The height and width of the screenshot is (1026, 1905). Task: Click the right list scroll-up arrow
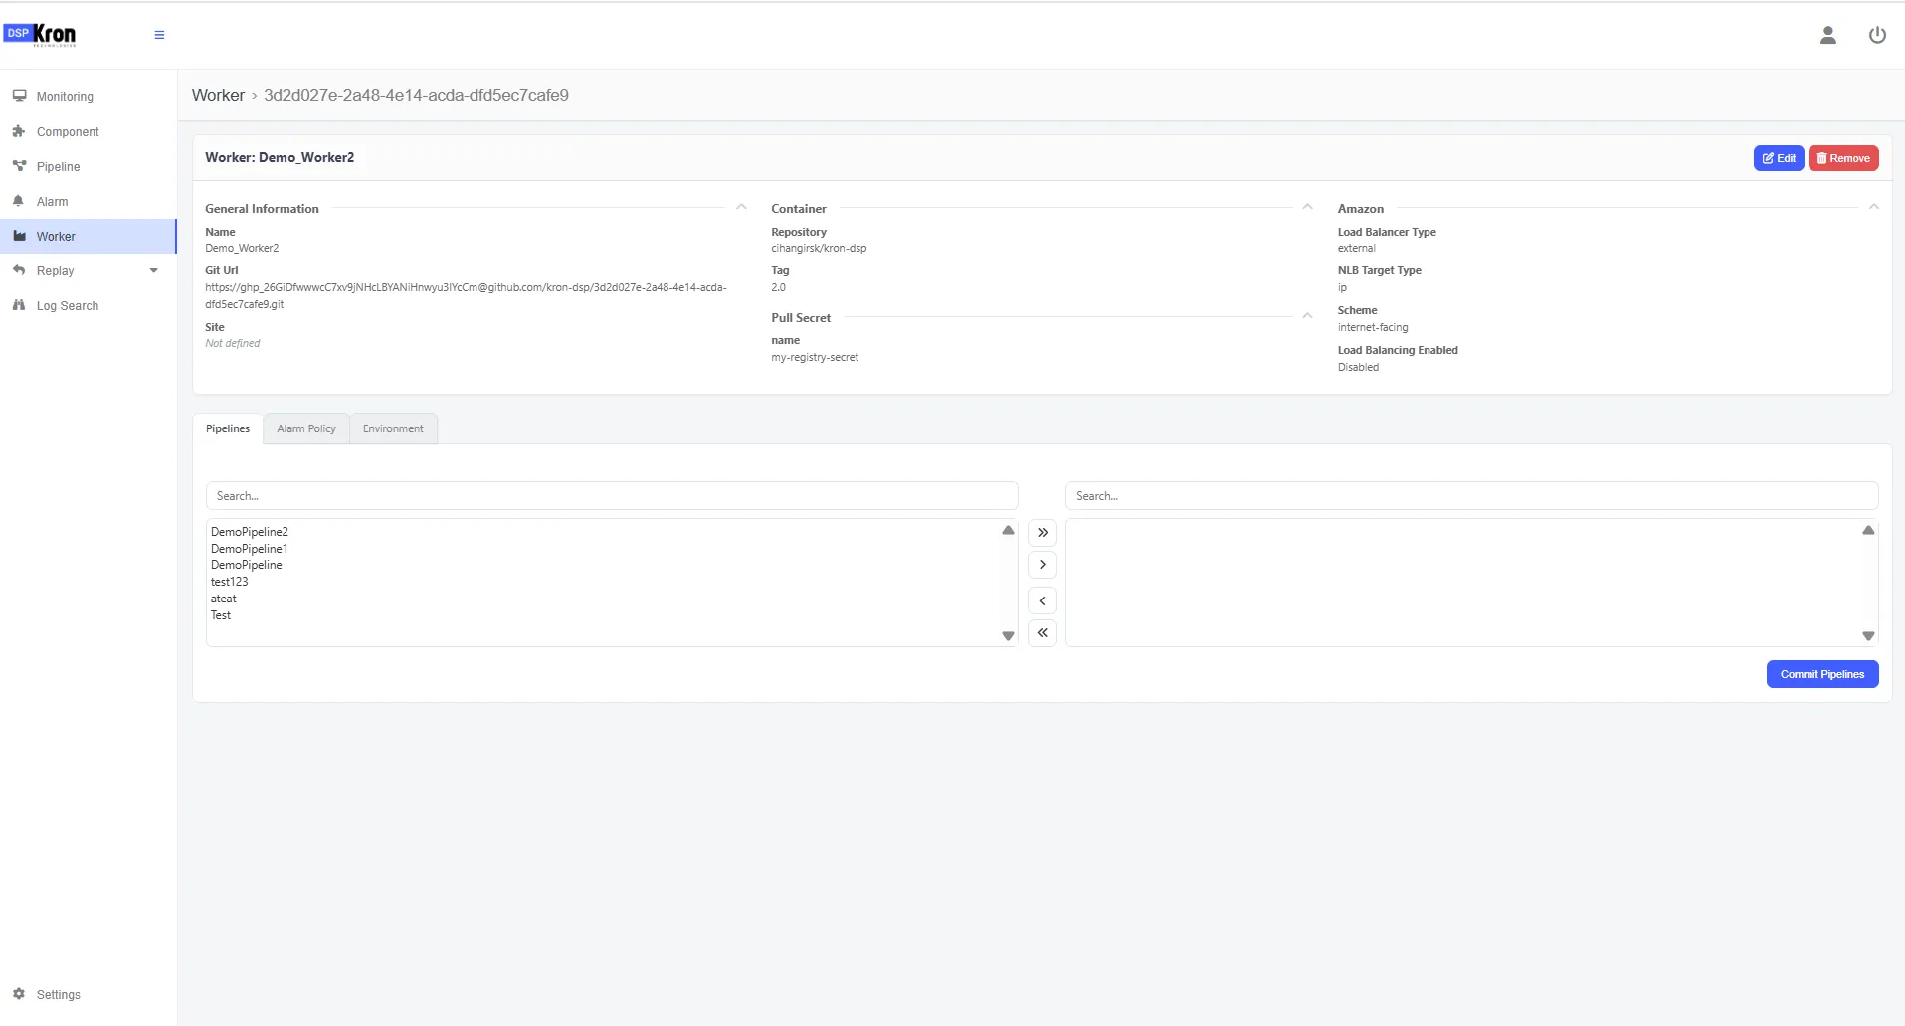pos(1868,530)
